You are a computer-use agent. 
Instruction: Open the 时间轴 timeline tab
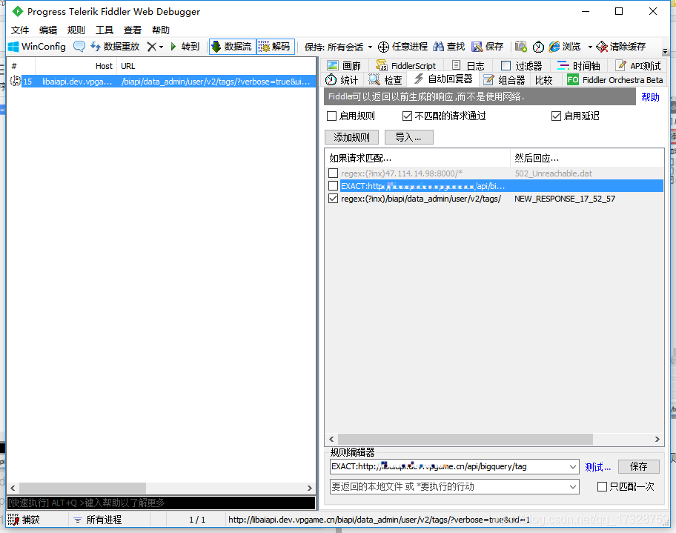[579, 65]
